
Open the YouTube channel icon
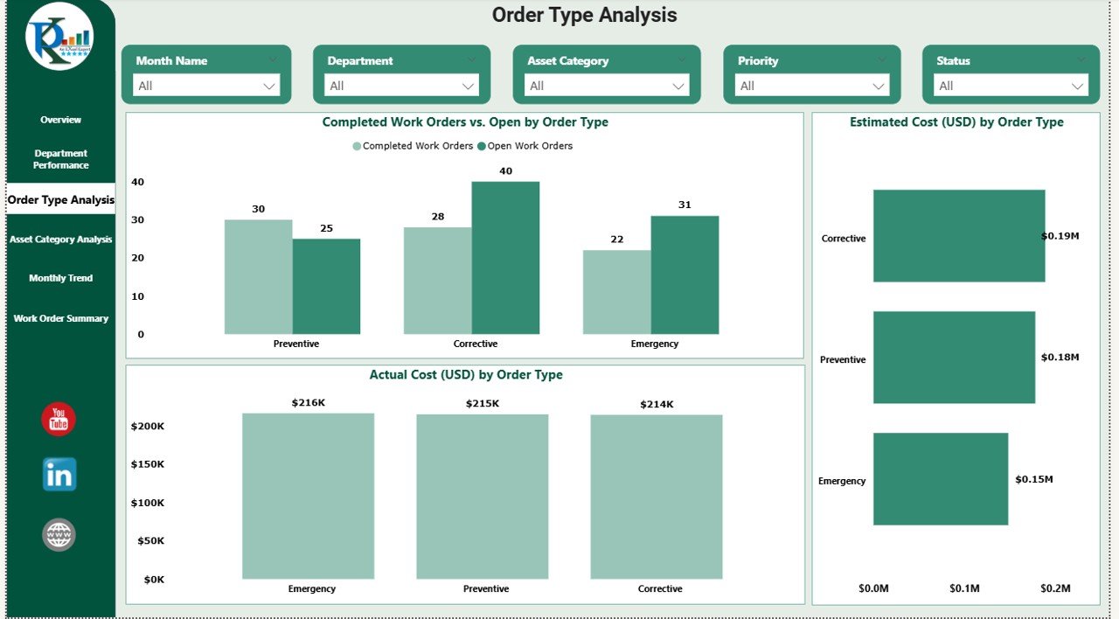[x=58, y=420]
